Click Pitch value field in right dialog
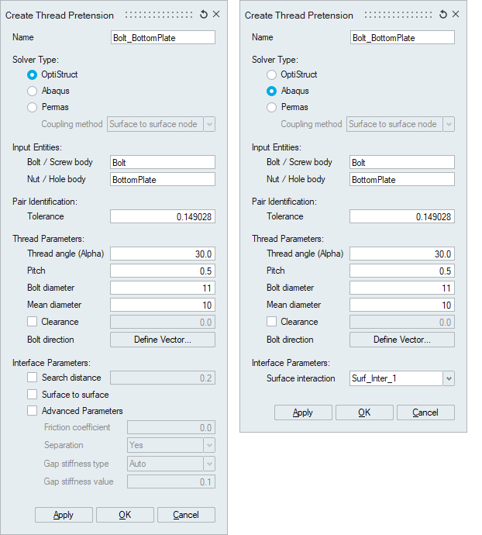 click(402, 271)
